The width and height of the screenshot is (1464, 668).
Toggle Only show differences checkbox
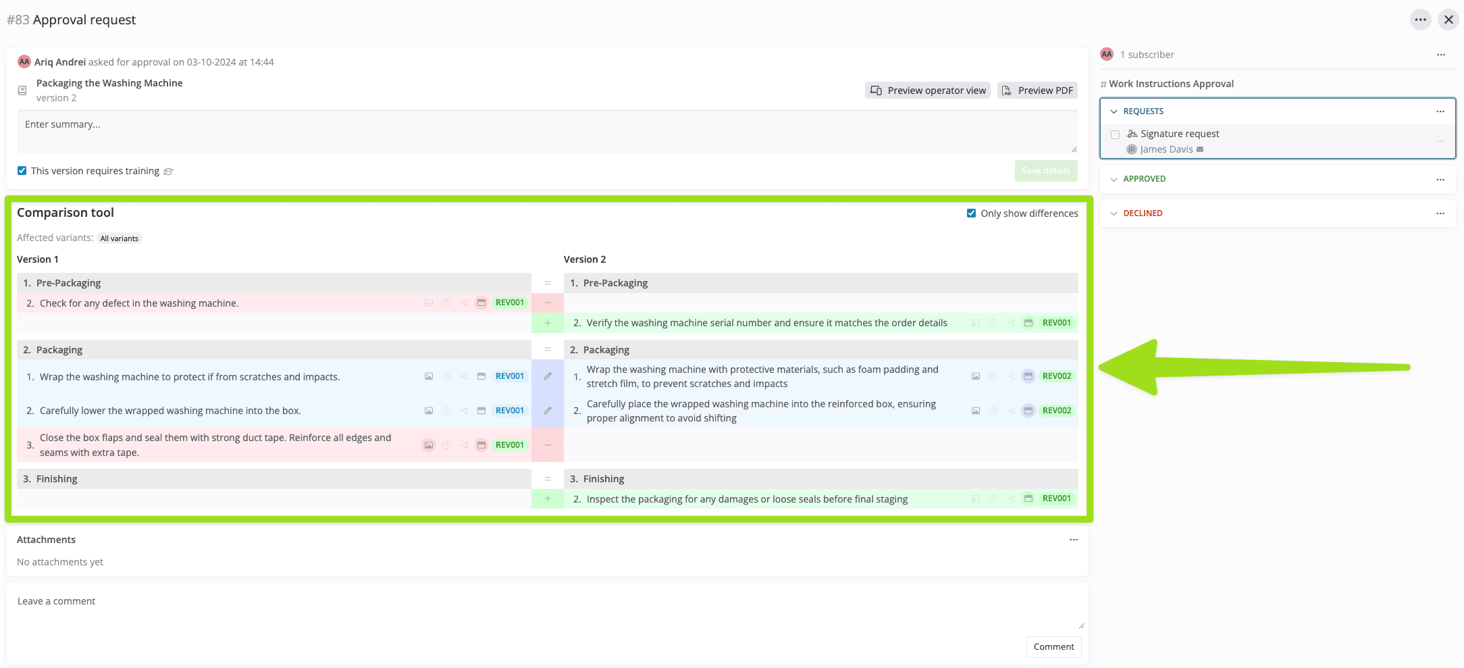point(971,213)
